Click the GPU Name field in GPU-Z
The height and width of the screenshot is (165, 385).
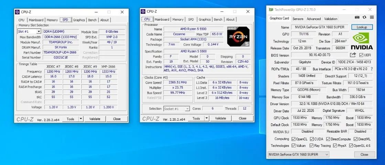pos(320,27)
